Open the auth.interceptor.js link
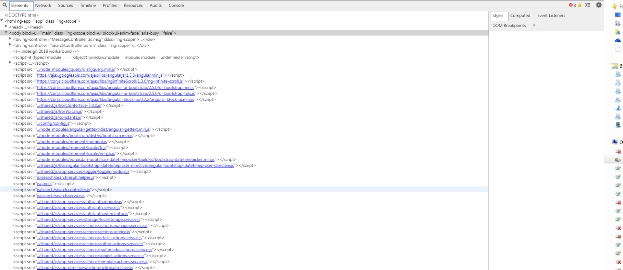623x270 pixels. pos(82,214)
